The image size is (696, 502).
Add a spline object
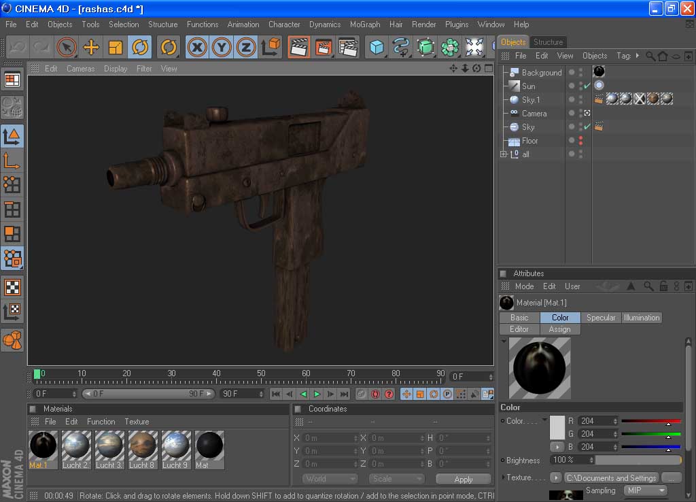coord(401,47)
